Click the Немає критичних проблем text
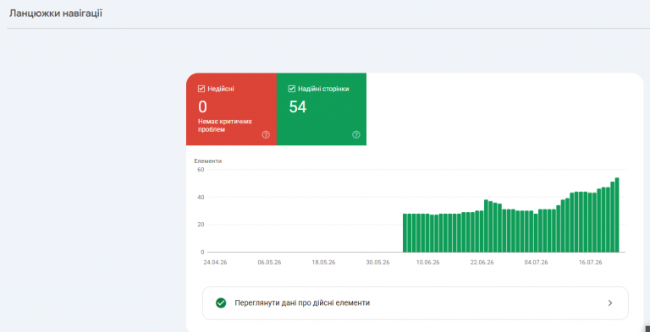Image resolution: width=650 pixels, height=332 pixels. (225, 125)
